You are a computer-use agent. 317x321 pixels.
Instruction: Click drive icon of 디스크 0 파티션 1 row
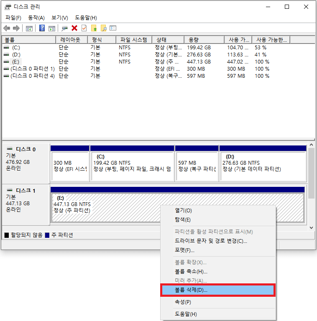point(6,69)
